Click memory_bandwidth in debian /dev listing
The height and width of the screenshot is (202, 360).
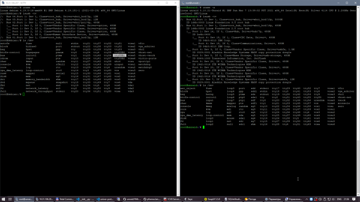pyautogui.click(x=38, y=79)
